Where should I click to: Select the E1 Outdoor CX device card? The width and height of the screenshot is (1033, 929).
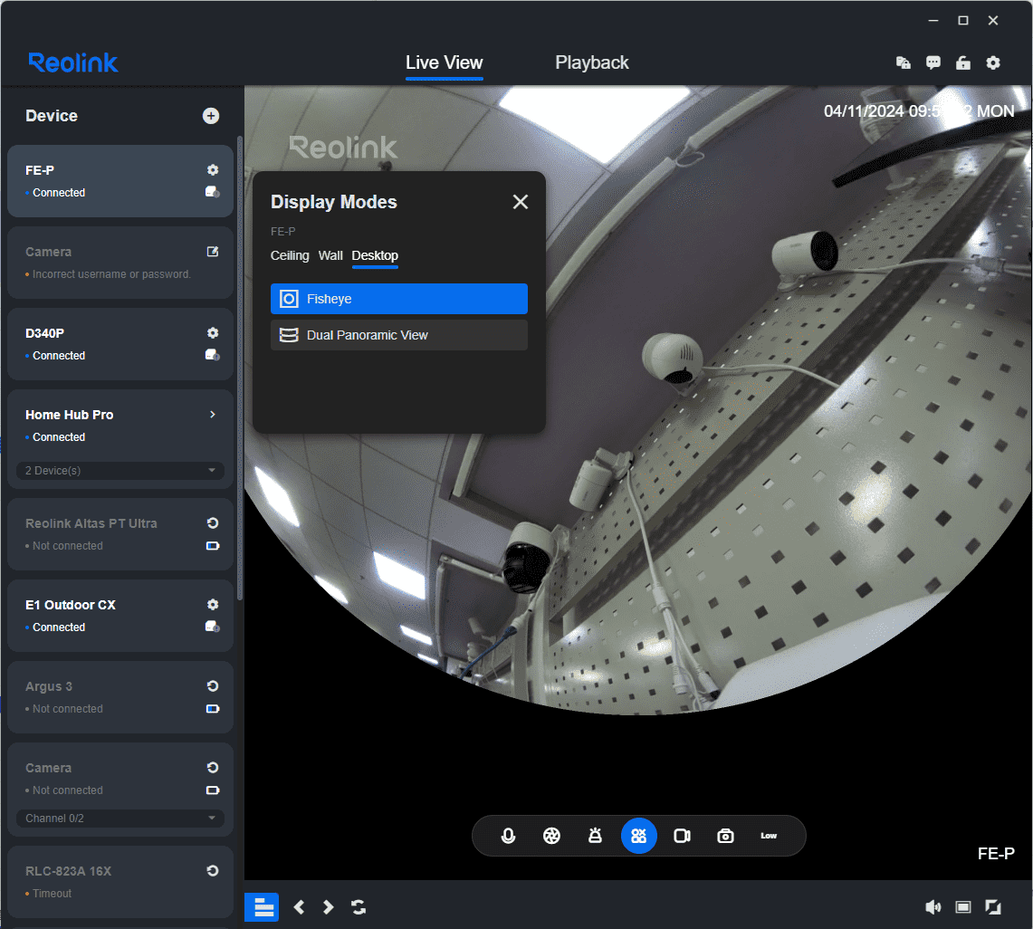(120, 616)
